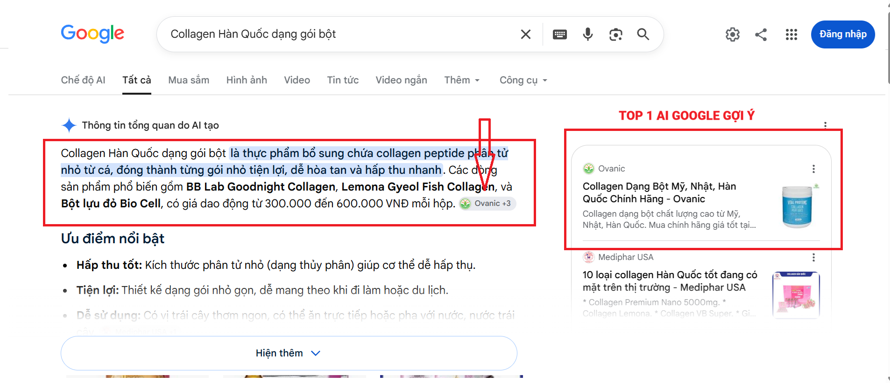Viewport: 890px width, 383px height.
Task: Select the Tất cả tab
Action: [137, 80]
